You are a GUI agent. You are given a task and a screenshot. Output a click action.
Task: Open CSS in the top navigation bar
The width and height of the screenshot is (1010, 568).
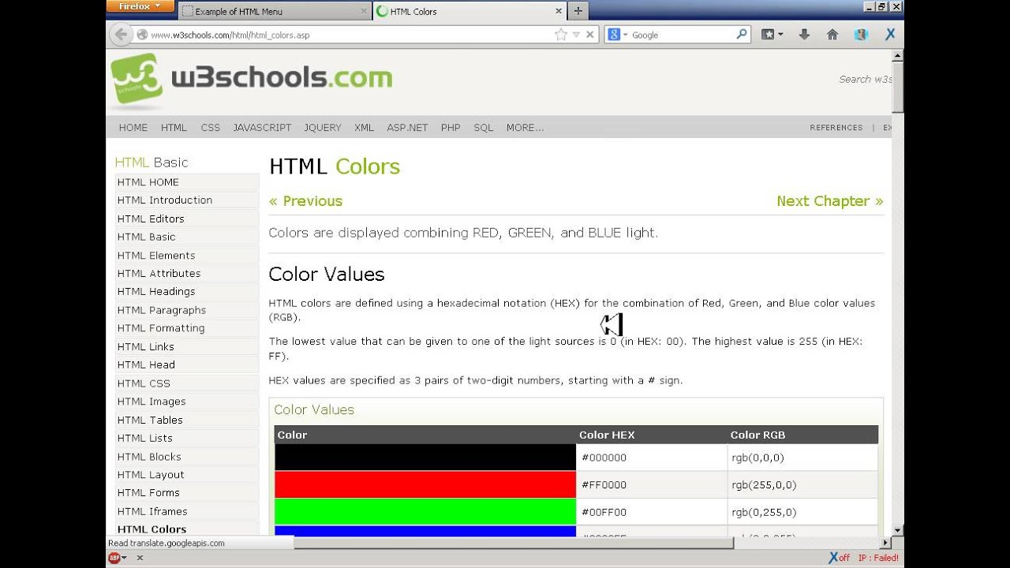pos(211,128)
